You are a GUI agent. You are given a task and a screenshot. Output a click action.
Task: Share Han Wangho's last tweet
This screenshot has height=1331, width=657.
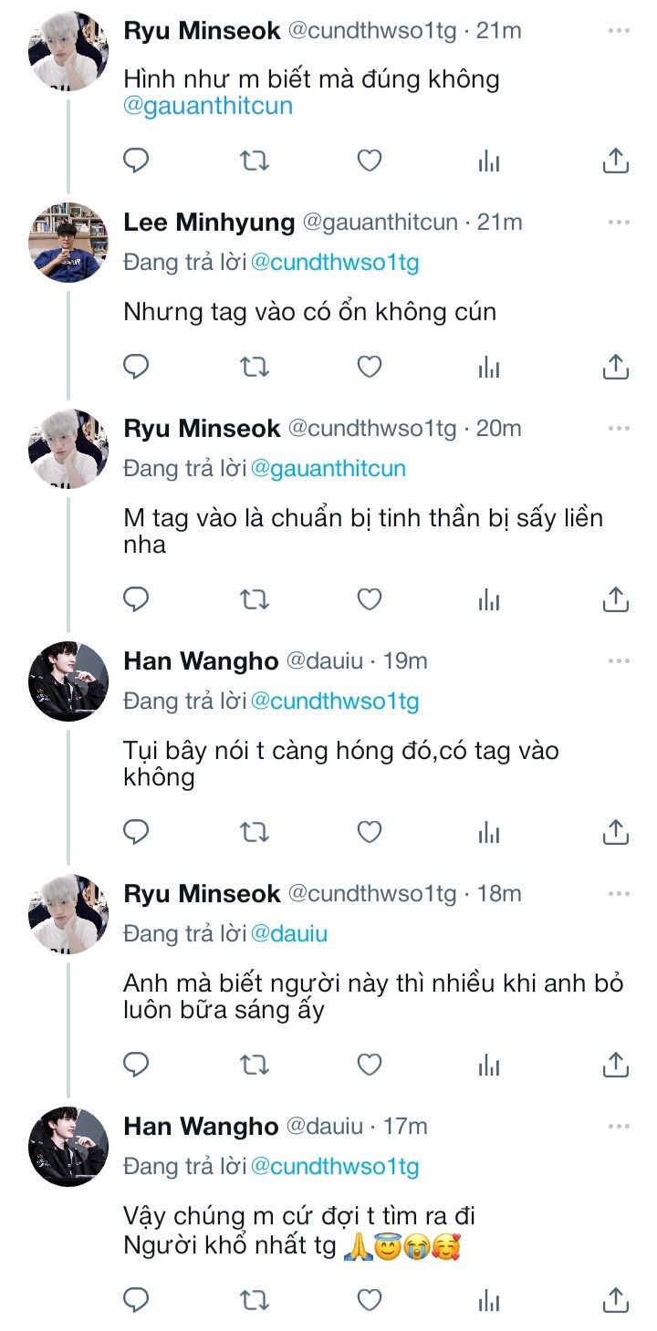coord(616,1297)
